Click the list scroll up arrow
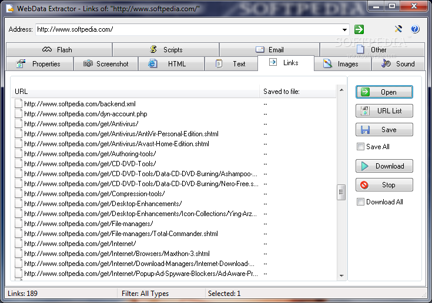Image resolution: width=432 pixels, height=303 pixels. [341, 90]
